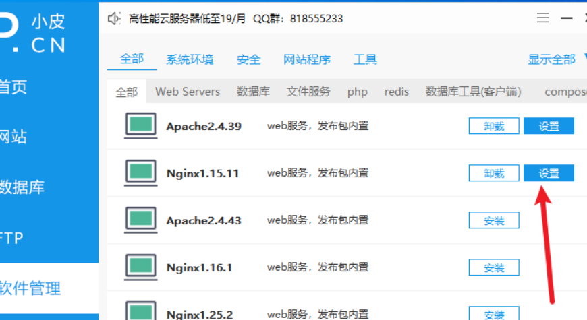The image size is (587, 320).
Task: Select the 工具 tab
Action: tap(365, 59)
